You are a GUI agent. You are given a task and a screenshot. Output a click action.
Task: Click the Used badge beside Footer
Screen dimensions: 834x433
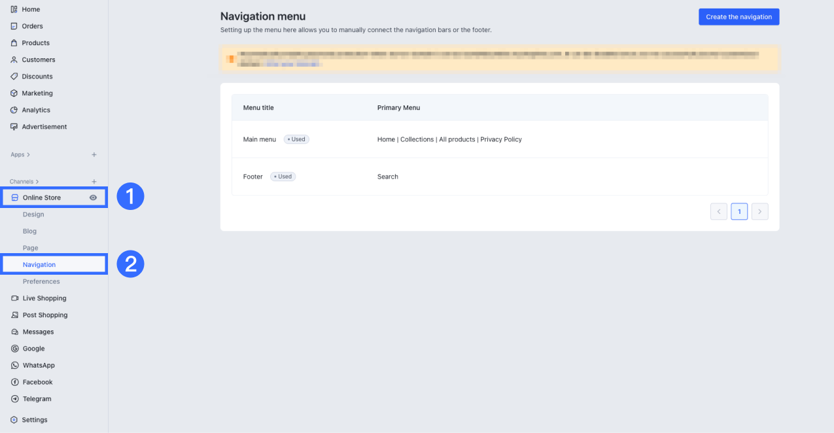click(x=283, y=176)
